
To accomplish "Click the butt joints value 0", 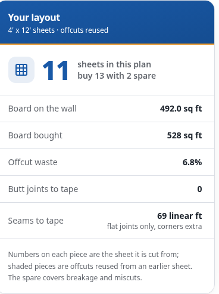I will [199, 189].
